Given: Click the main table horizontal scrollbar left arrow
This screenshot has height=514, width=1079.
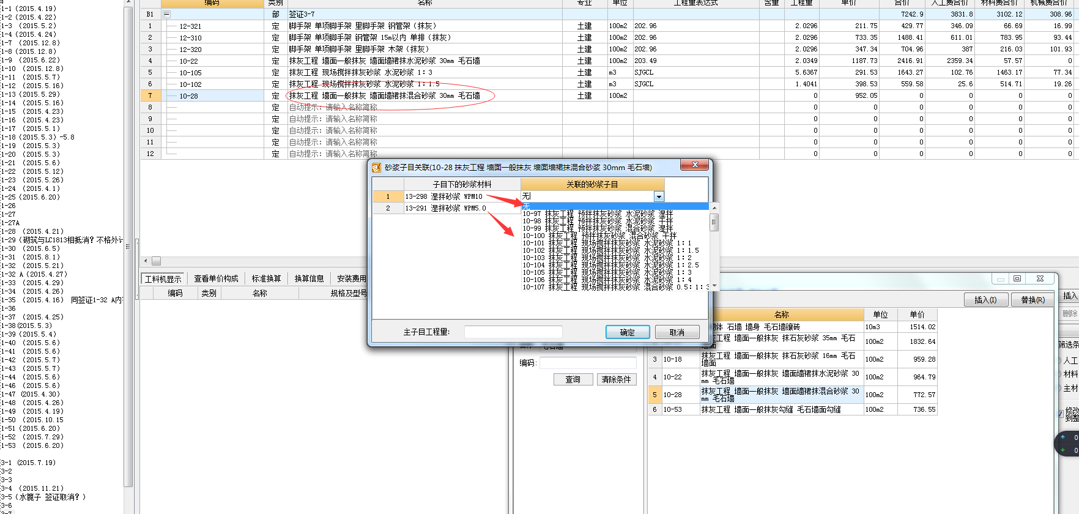Looking at the screenshot, I should click(145, 261).
